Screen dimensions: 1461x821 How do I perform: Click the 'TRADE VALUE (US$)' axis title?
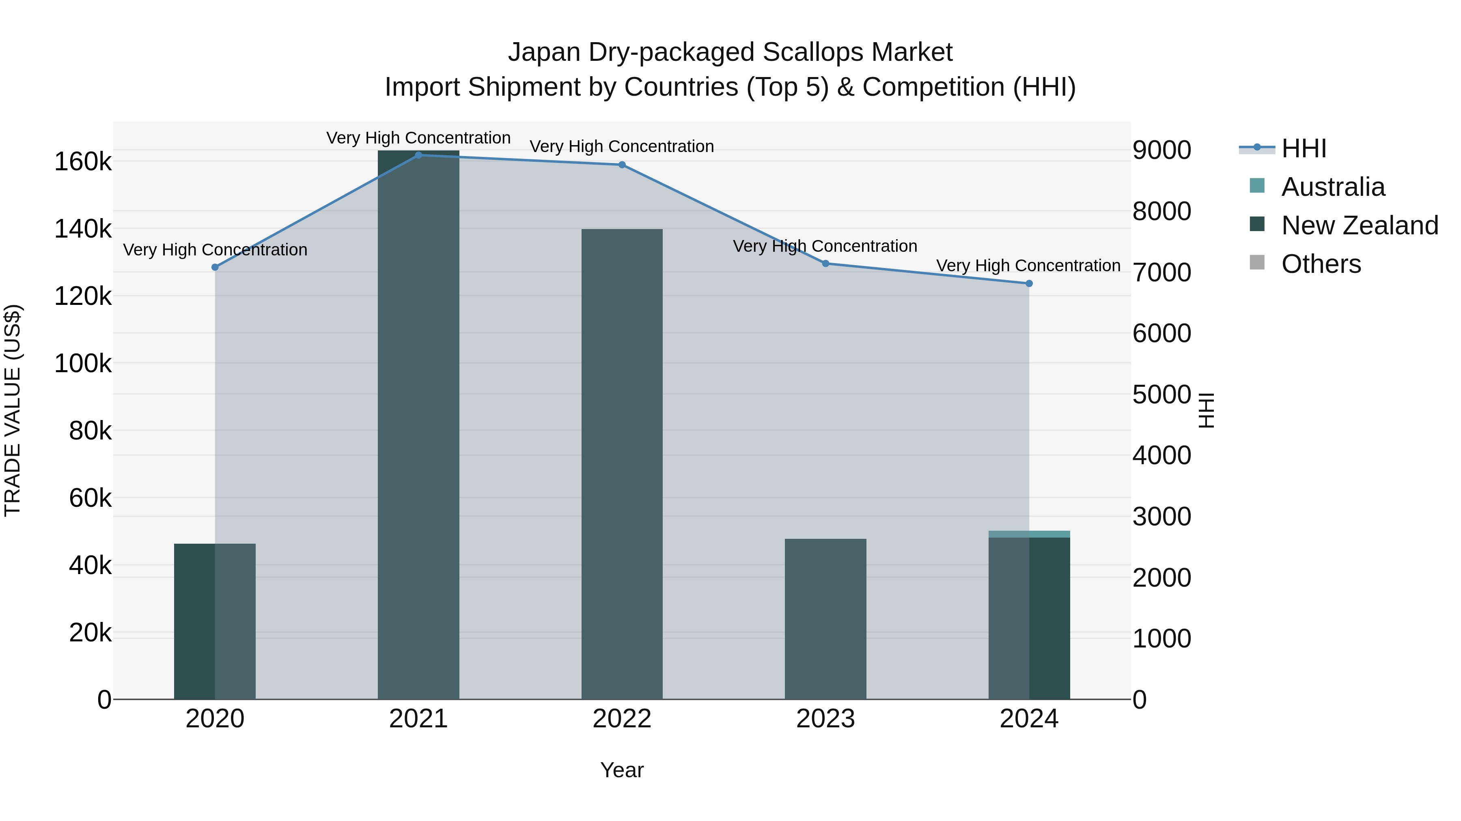[x=13, y=410]
